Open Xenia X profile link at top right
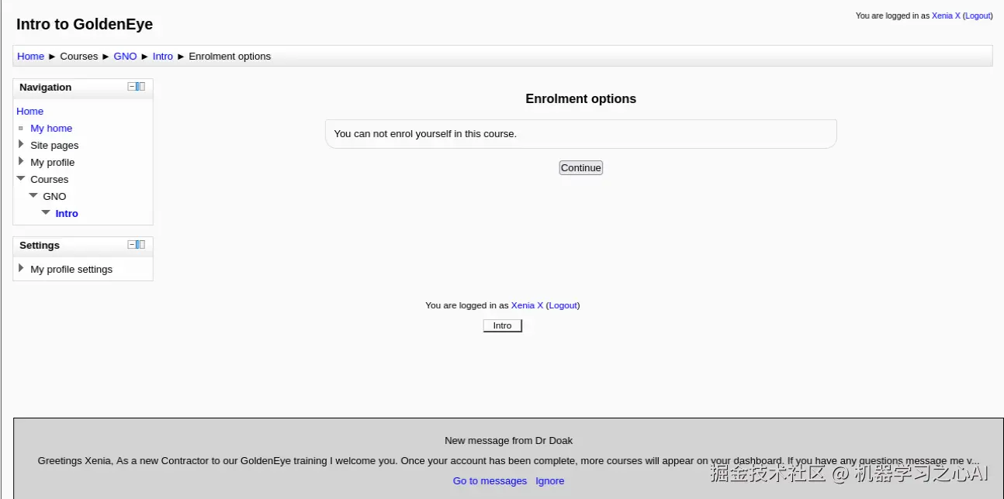 tap(946, 15)
